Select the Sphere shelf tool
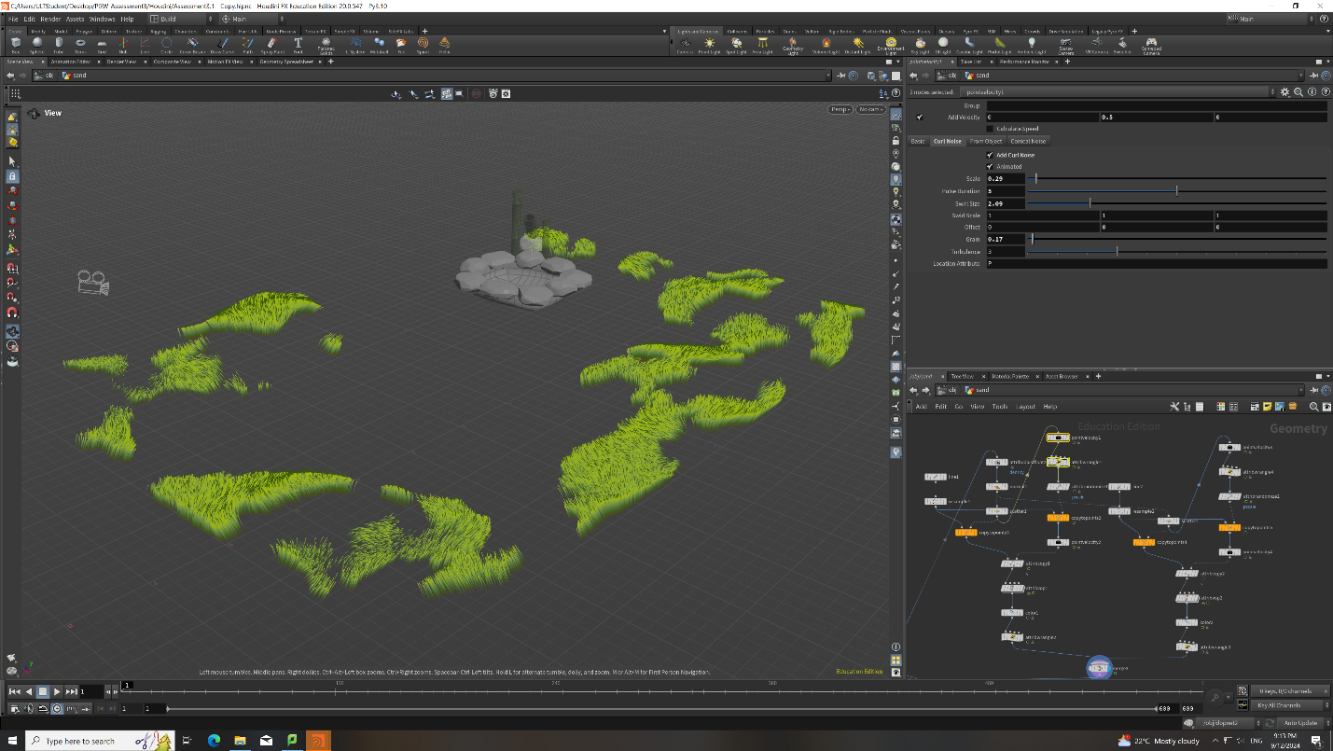 click(37, 44)
